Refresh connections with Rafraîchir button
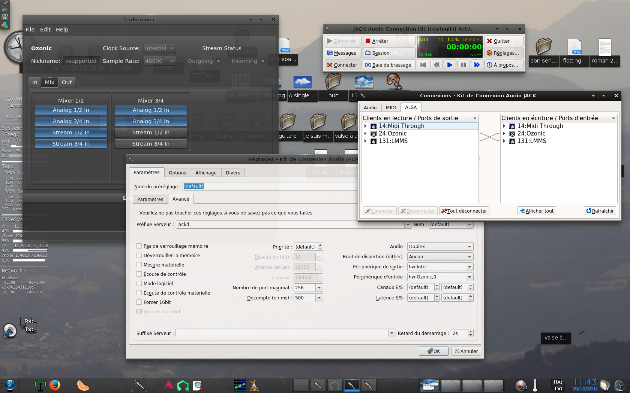Viewport: 630px width, 393px height. [x=600, y=211]
